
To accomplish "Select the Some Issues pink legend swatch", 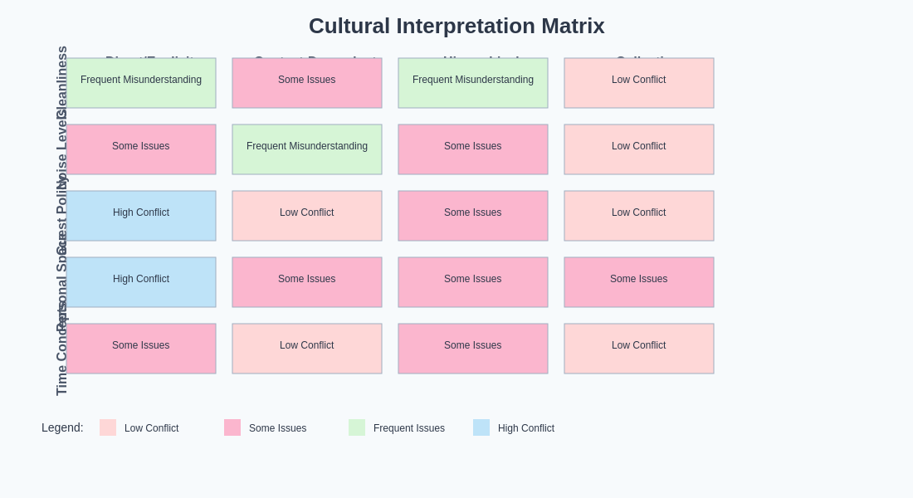I will [x=232, y=427].
